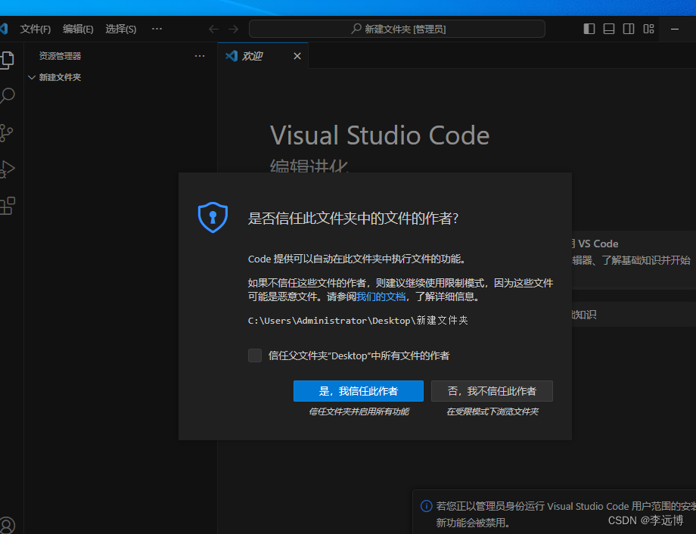Open the Explorer more actions menu

(199, 55)
